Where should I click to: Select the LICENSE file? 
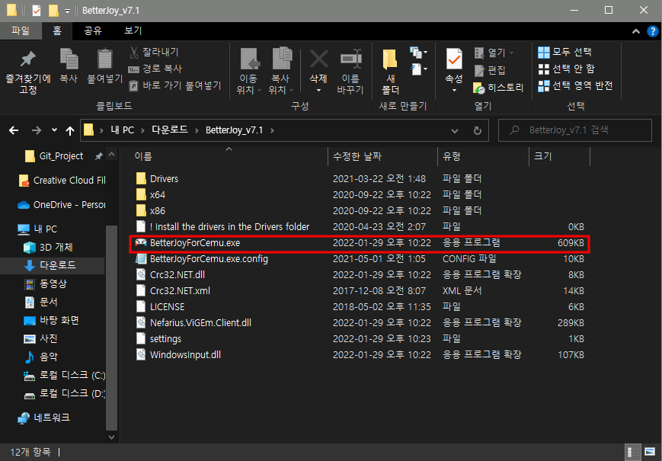pyautogui.click(x=160, y=307)
